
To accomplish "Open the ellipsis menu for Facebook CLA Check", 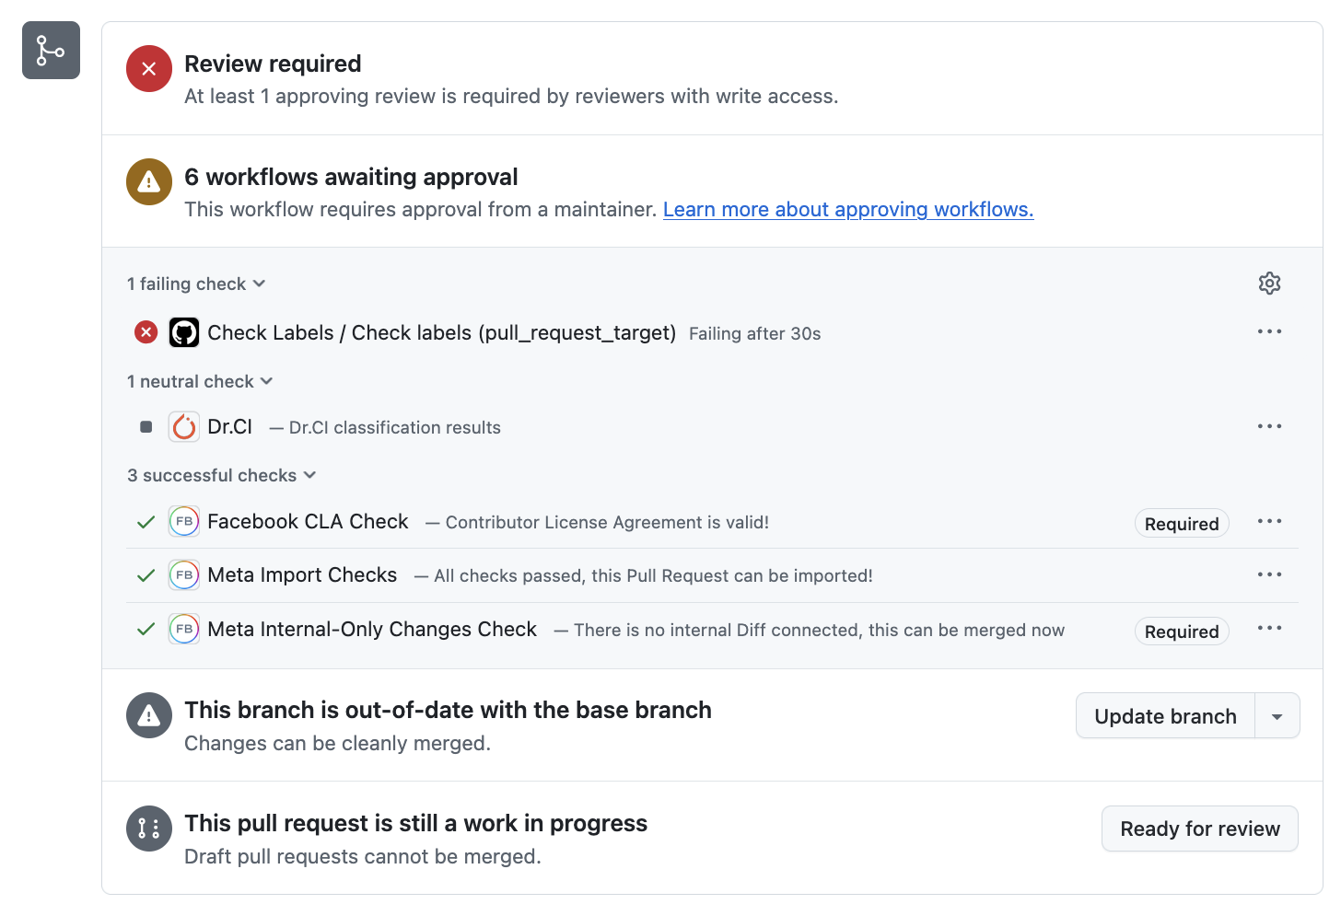I will [1269, 522].
